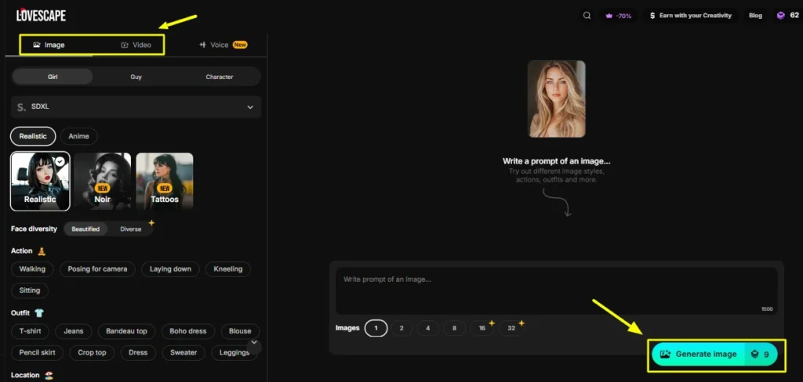Switch to the Image tab
The height and width of the screenshot is (382, 803).
click(49, 45)
